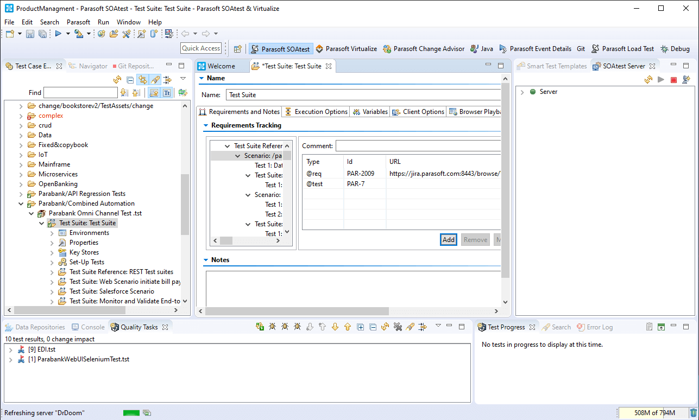Click the heap status memory bar
699x420 pixels.
coord(653,413)
